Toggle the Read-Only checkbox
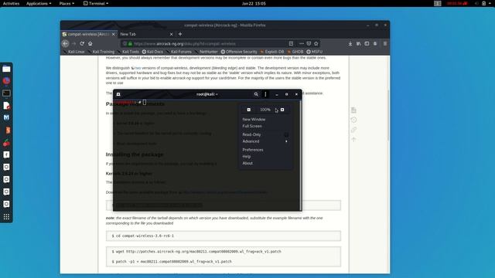The height and width of the screenshot is (278, 495). (x=286, y=134)
